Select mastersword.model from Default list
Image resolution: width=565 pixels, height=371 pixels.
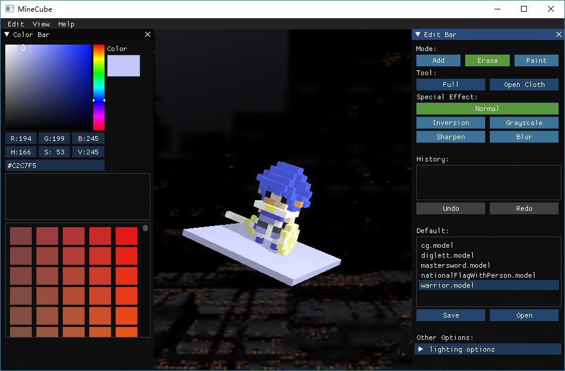point(489,265)
